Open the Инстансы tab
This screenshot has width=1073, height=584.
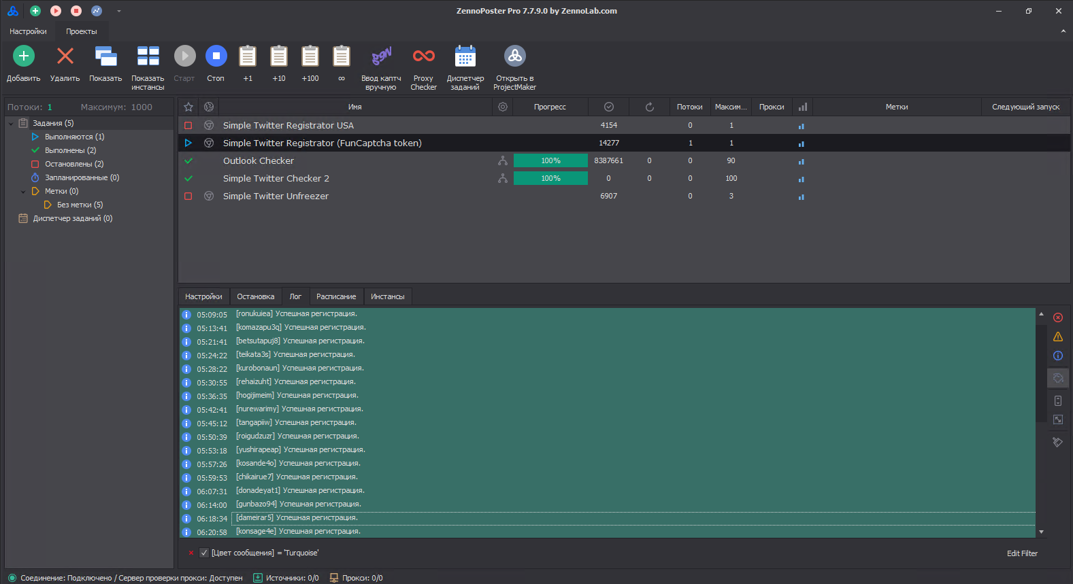tap(388, 296)
